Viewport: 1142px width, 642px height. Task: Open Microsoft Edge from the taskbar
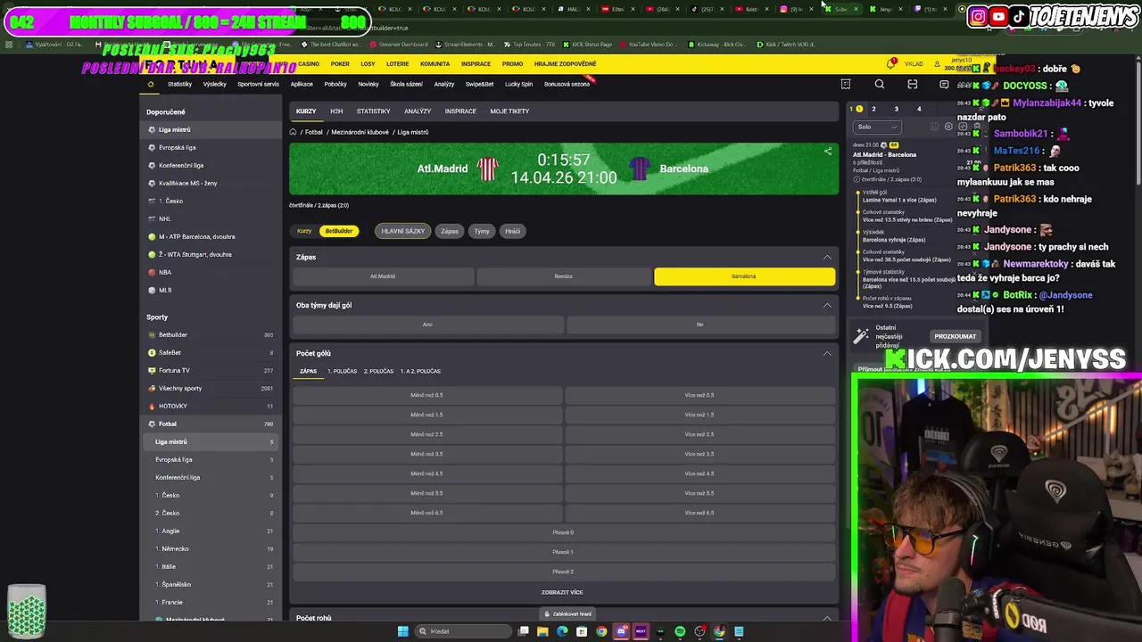tap(562, 631)
